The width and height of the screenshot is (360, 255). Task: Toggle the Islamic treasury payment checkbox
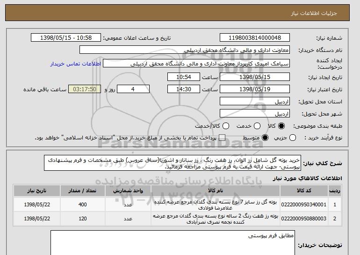[x=222, y=138]
